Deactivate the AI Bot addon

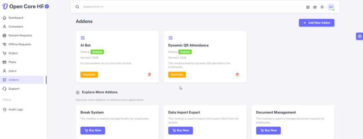pyautogui.click(x=89, y=75)
